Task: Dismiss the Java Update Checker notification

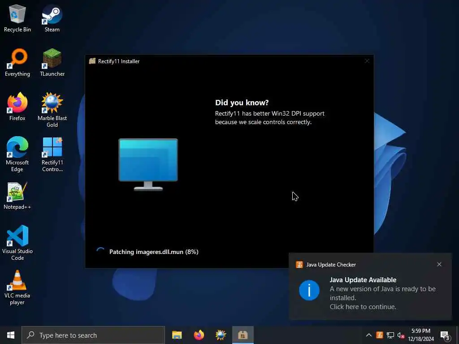Action: (439, 264)
